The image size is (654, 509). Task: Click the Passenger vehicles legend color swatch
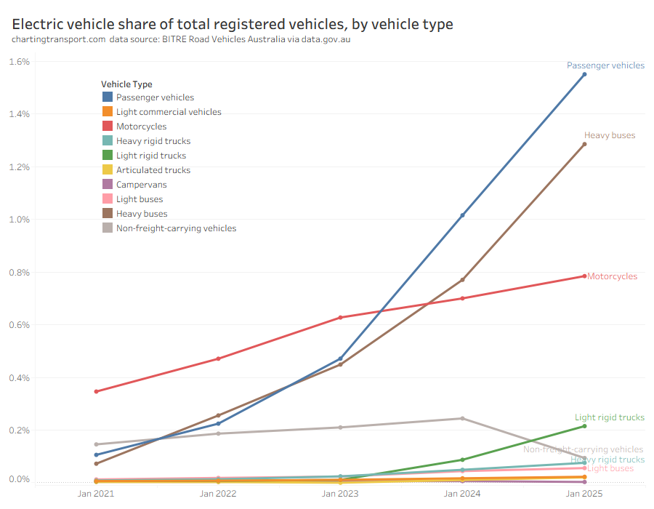point(108,97)
